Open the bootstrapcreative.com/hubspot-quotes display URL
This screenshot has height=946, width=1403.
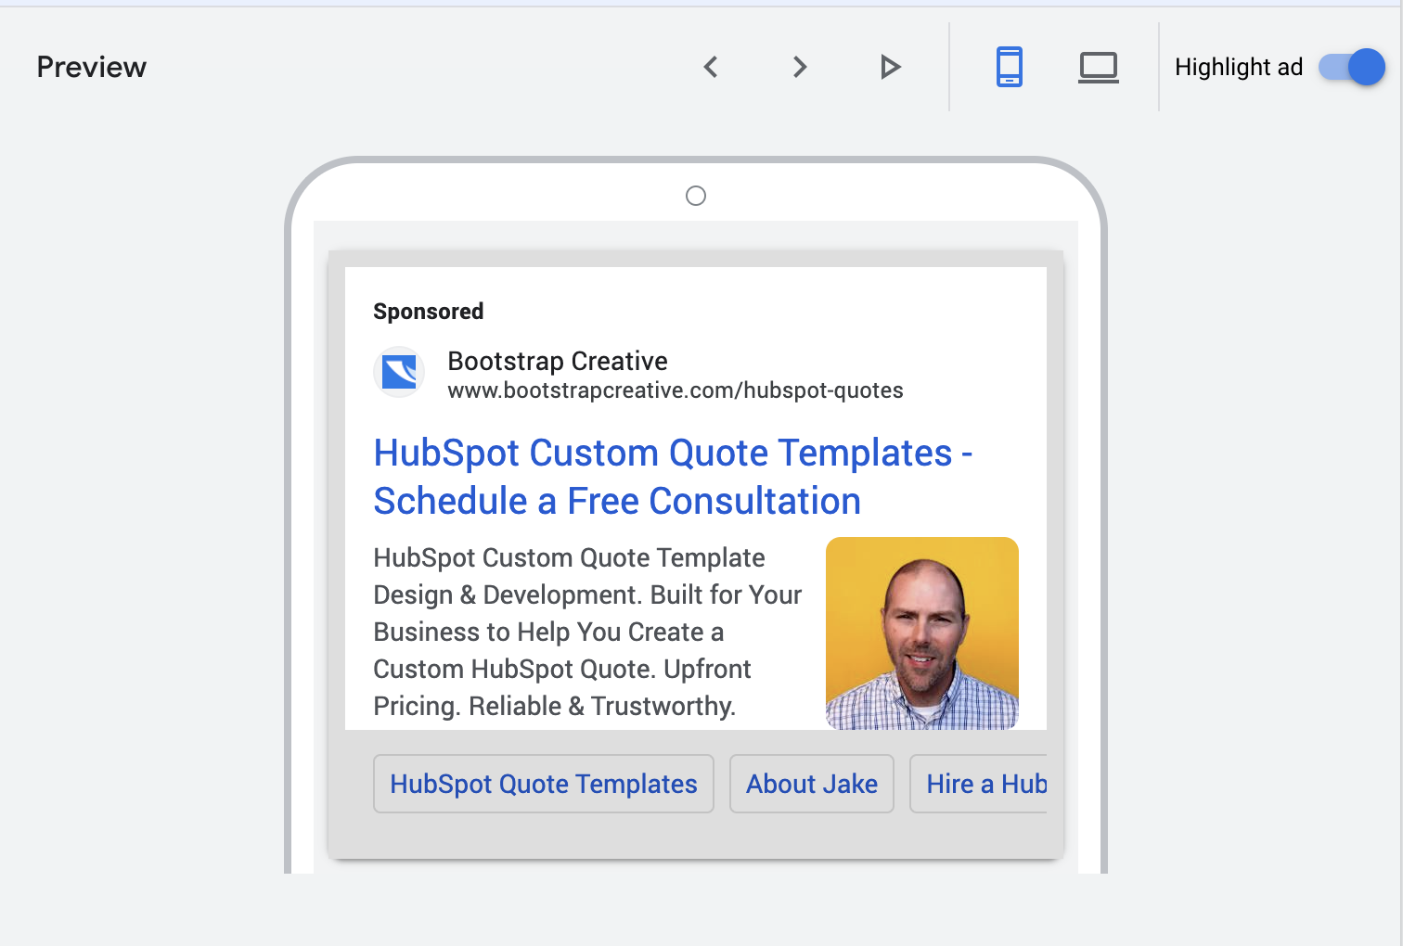pyautogui.click(x=675, y=390)
